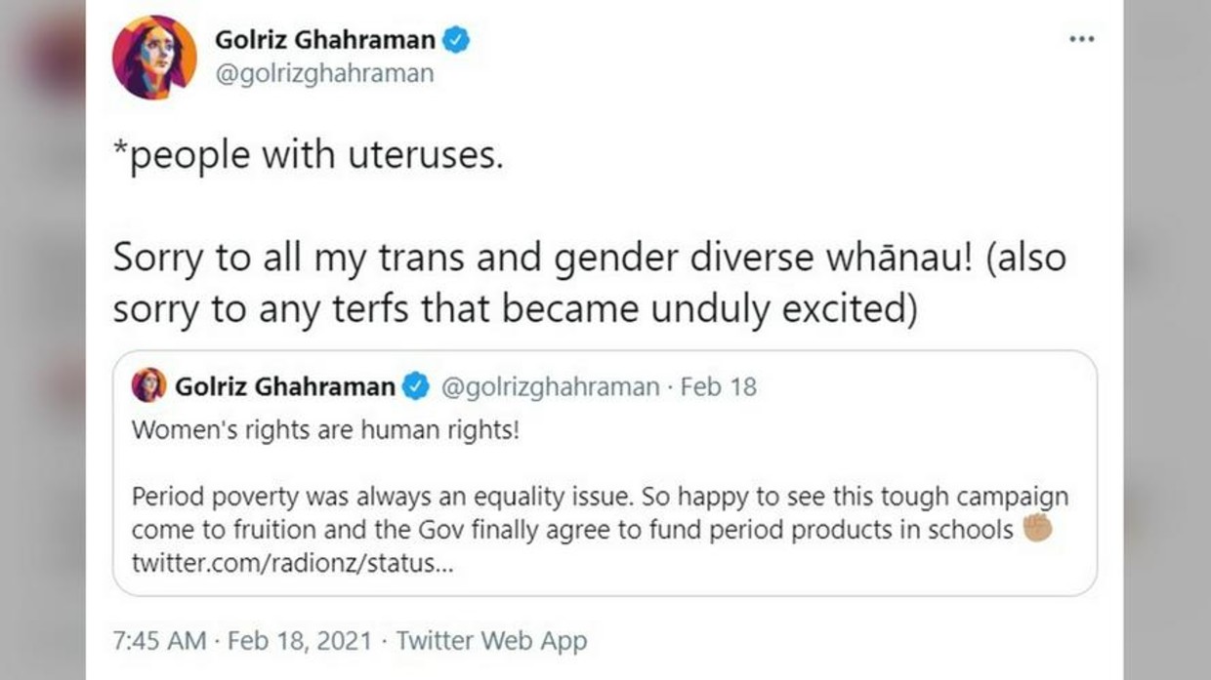The image size is (1211, 680).
Task: Select the Feb 18 date in quoted tweet
Action: 719,386
